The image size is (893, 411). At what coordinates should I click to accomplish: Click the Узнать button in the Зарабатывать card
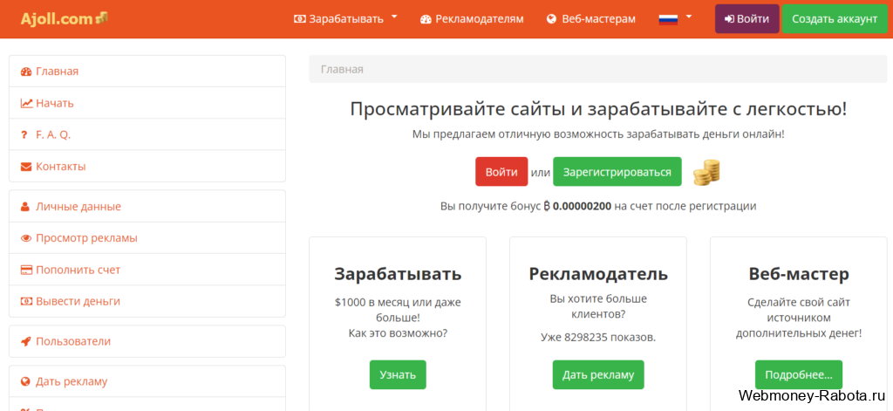click(398, 374)
